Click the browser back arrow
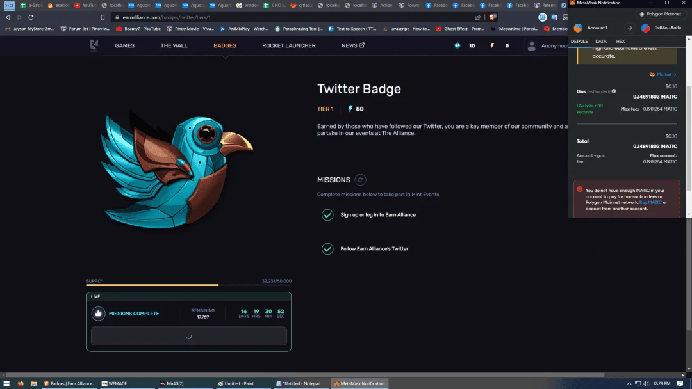 (x=8, y=17)
